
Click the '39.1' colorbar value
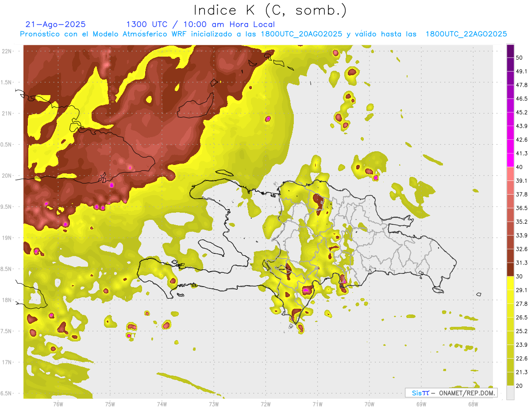click(522, 180)
